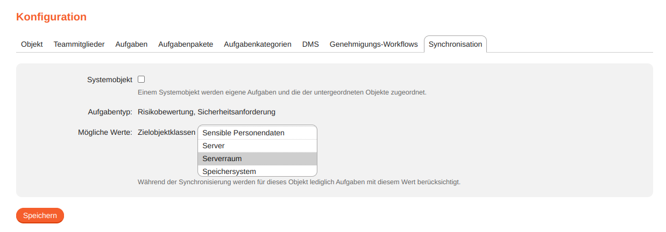Open the Genehmigungs-Workflows tab
666x232 pixels.
[373, 44]
